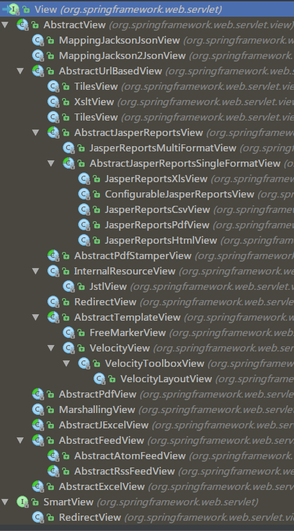294x531 pixels.
Task: Click the interface icon beside View
Action: click(15, 10)
